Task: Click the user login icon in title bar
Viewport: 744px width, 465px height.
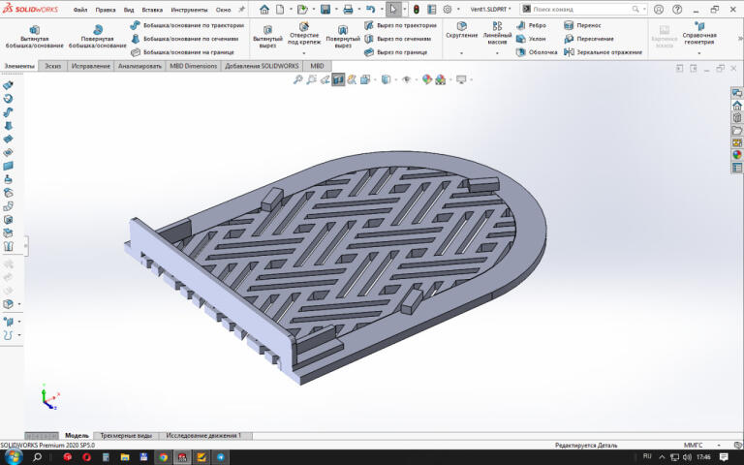Action: [x=659, y=9]
